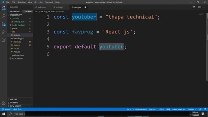Open the Windows Action Center
Image resolution: width=208 pixels, height=117 pixels.
pyautogui.click(x=203, y=114)
